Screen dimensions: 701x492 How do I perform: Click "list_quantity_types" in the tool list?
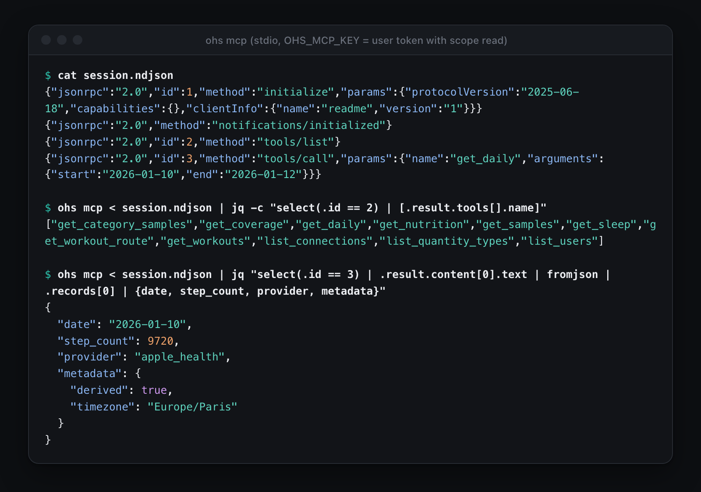pos(447,241)
